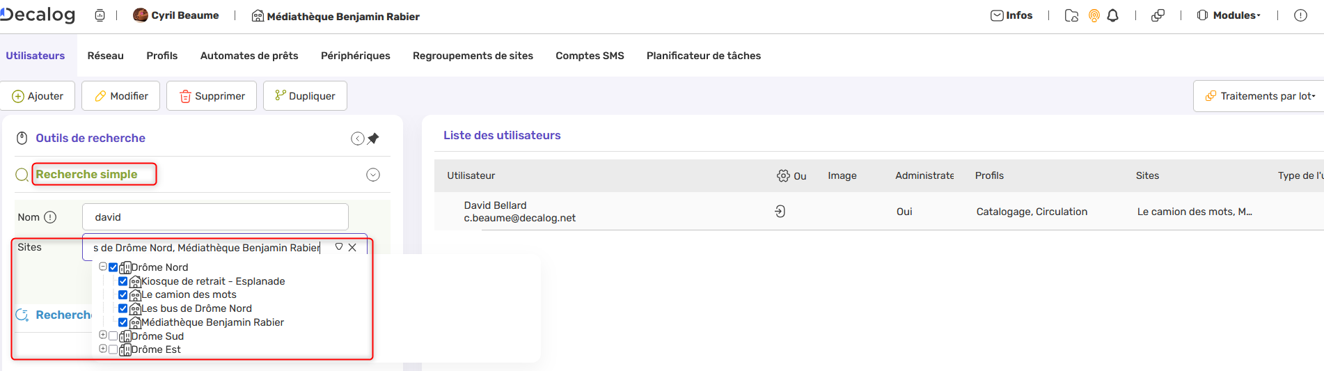This screenshot has width=1324, height=371.
Task: Click the info icon beside Nom
Action: click(50, 217)
